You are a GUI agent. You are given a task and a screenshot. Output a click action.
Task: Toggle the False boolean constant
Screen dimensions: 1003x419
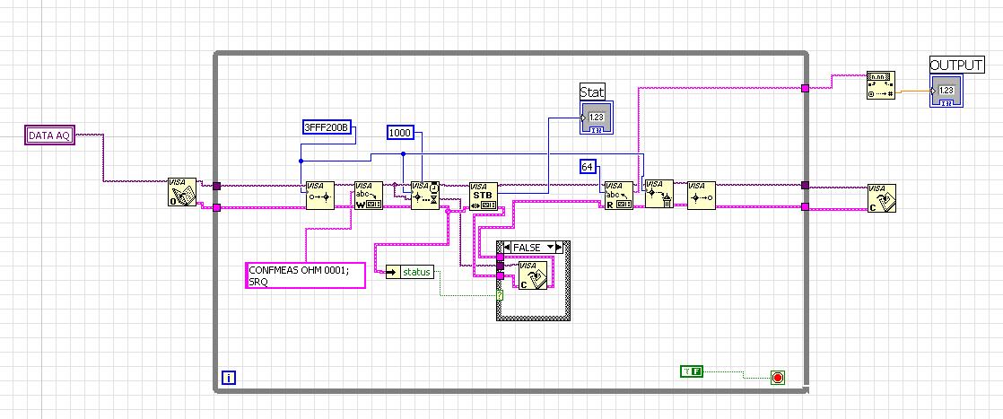692,371
